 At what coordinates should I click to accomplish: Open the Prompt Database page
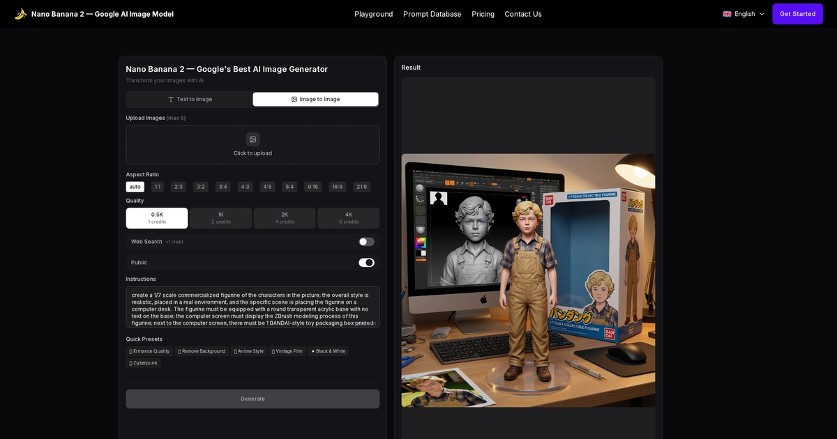click(x=432, y=14)
